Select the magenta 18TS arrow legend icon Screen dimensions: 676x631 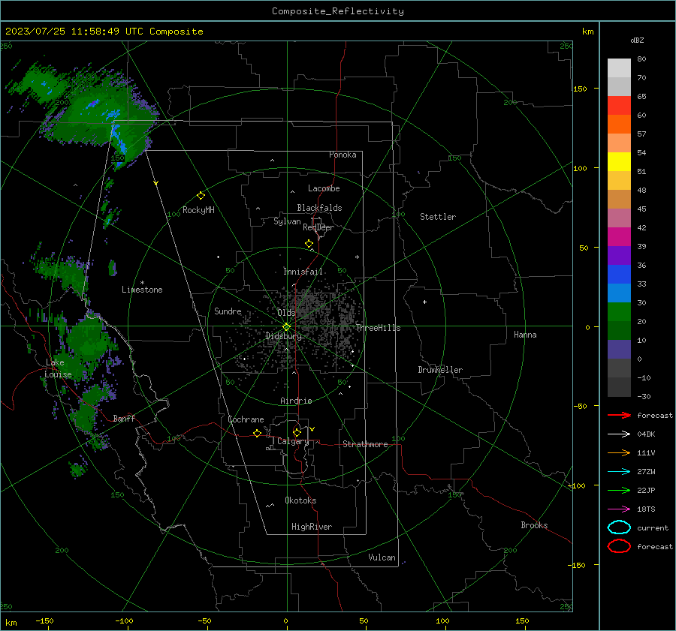(x=619, y=509)
